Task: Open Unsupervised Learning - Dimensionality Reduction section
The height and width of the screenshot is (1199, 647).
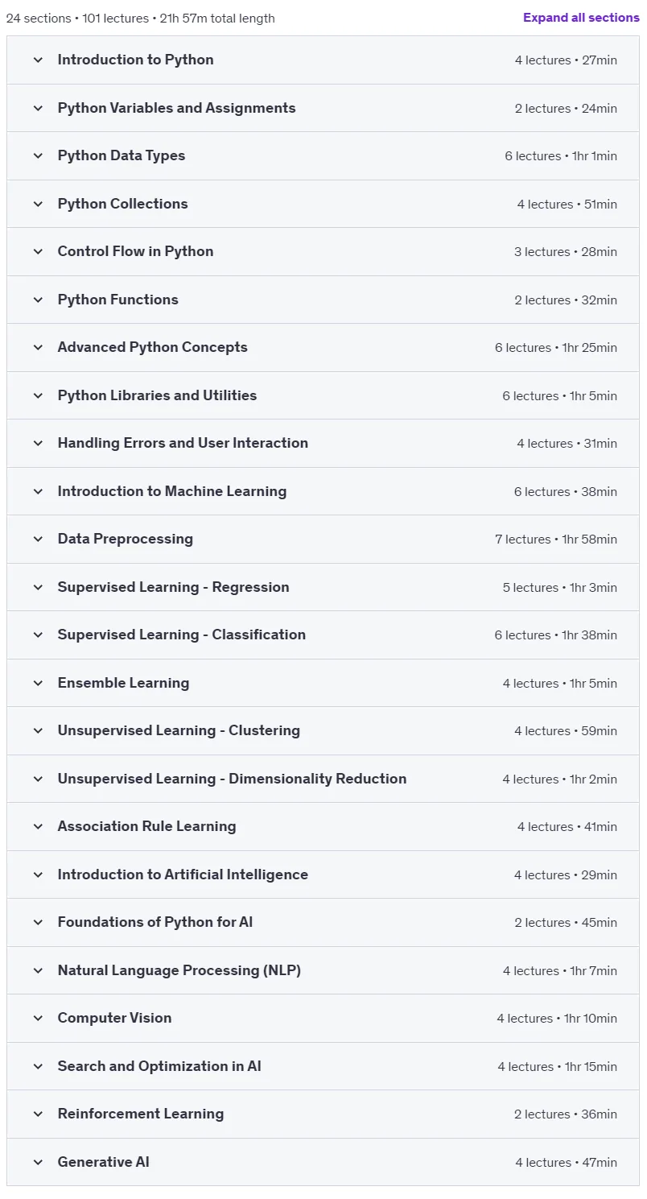Action: (x=323, y=779)
